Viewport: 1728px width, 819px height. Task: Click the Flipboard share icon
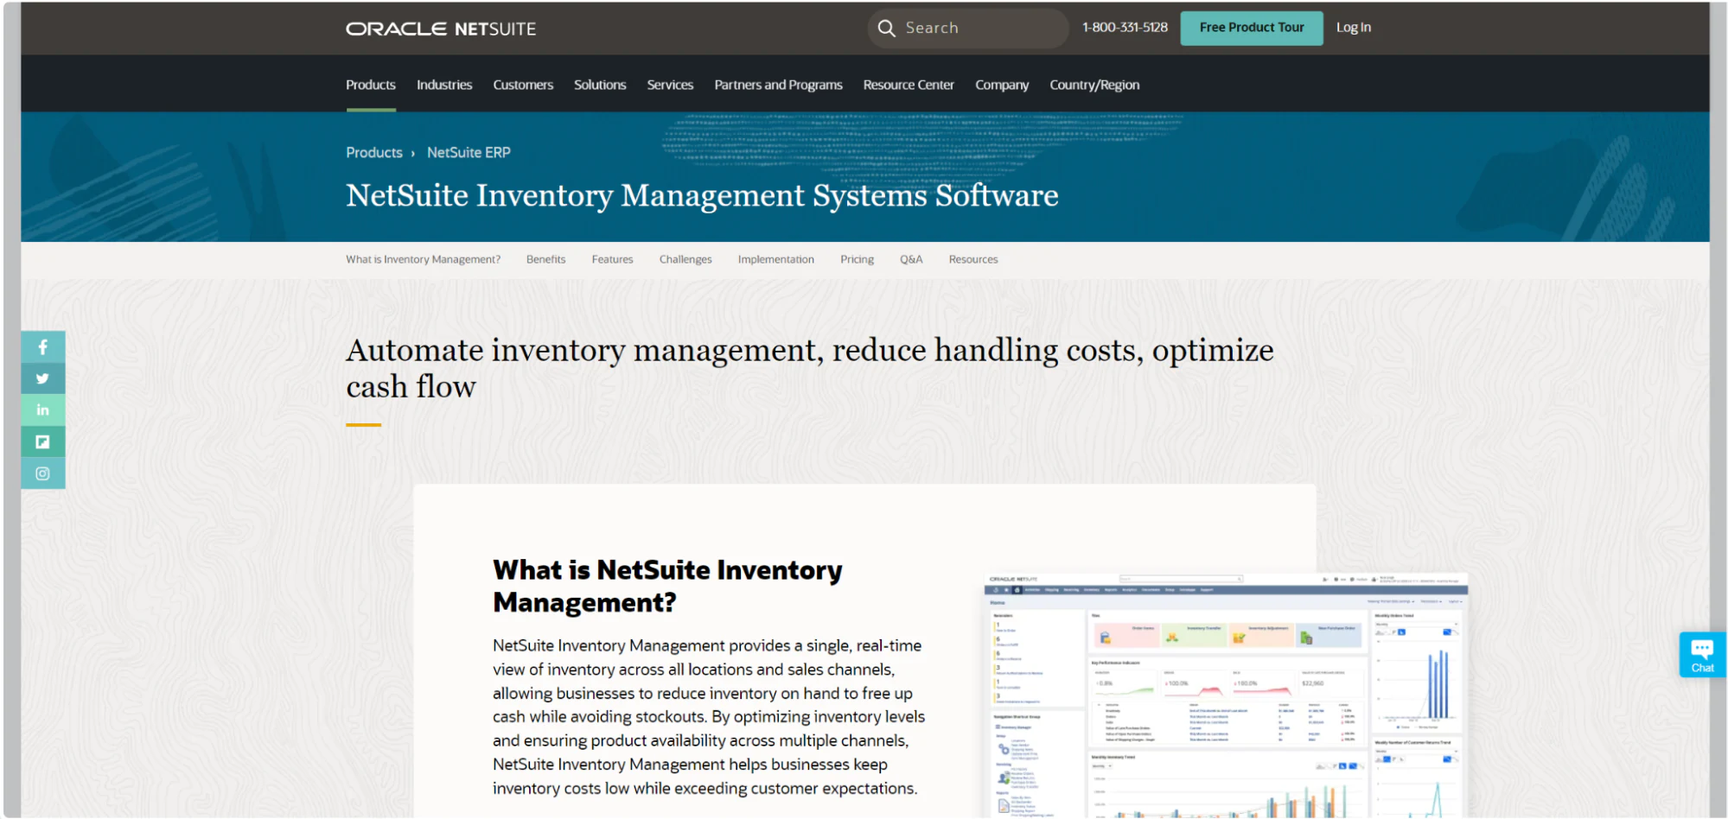[x=42, y=441]
